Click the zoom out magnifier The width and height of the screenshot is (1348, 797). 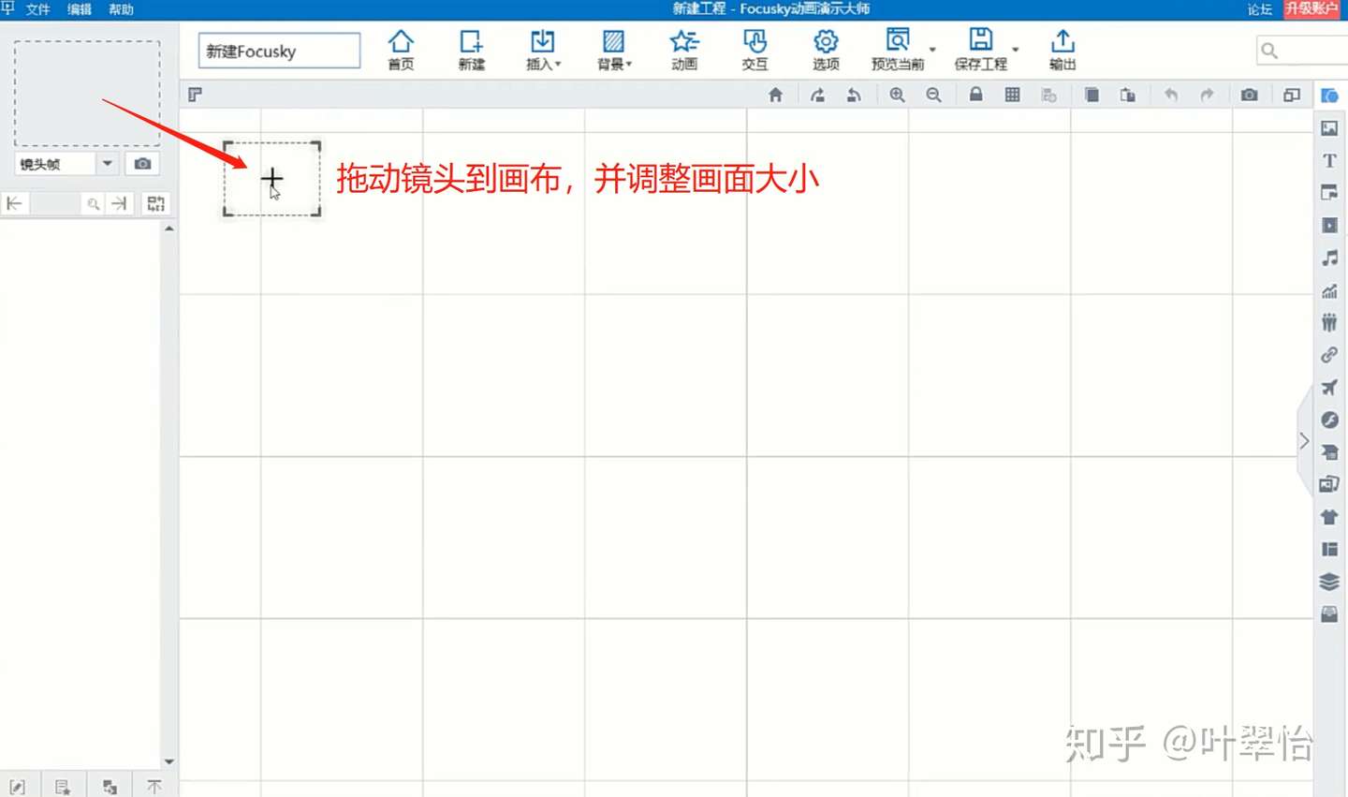pos(933,95)
